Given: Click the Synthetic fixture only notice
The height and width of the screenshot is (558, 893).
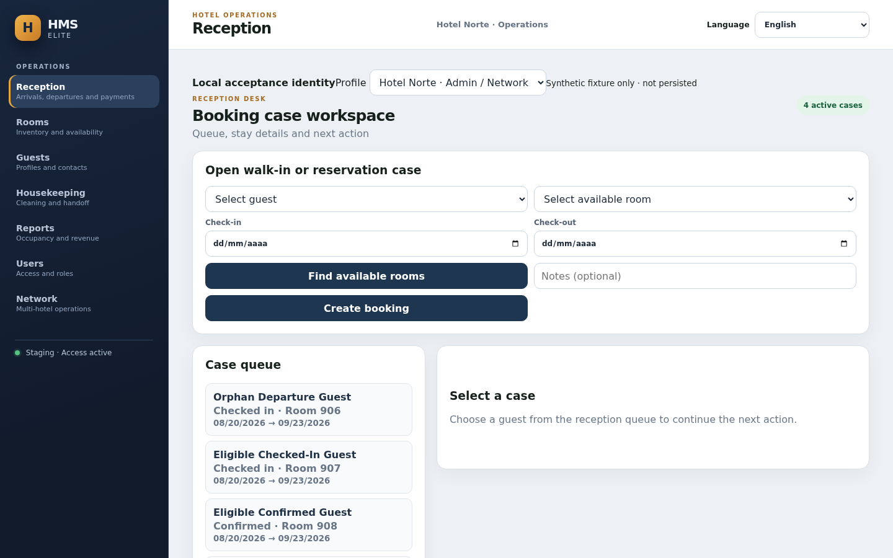Looking at the screenshot, I should click(621, 83).
